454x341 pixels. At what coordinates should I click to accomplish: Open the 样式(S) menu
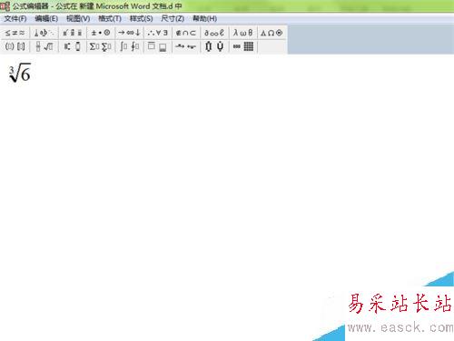click(141, 19)
